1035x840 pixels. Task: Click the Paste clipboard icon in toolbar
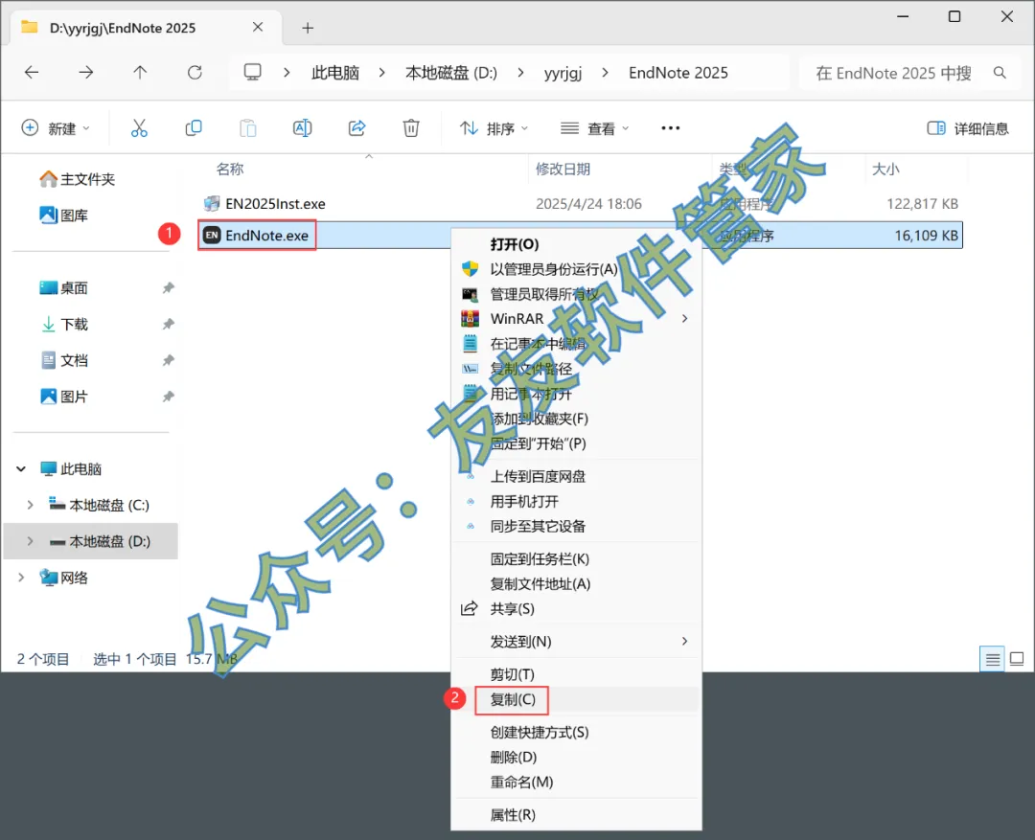[248, 128]
